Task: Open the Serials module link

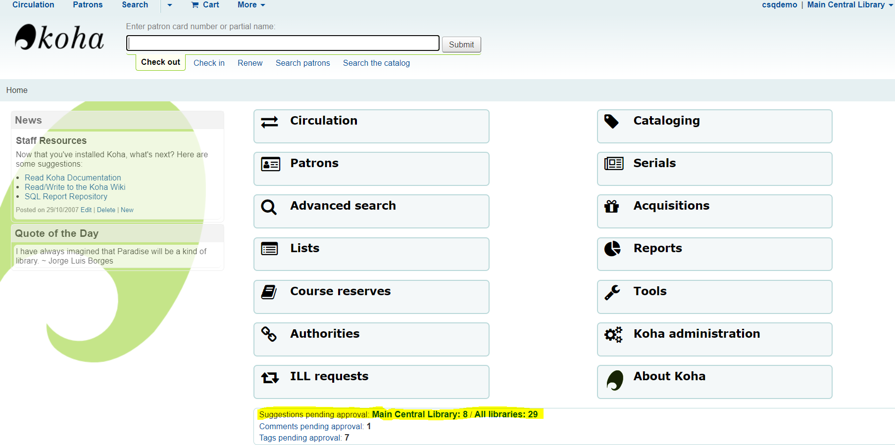Action: click(715, 169)
